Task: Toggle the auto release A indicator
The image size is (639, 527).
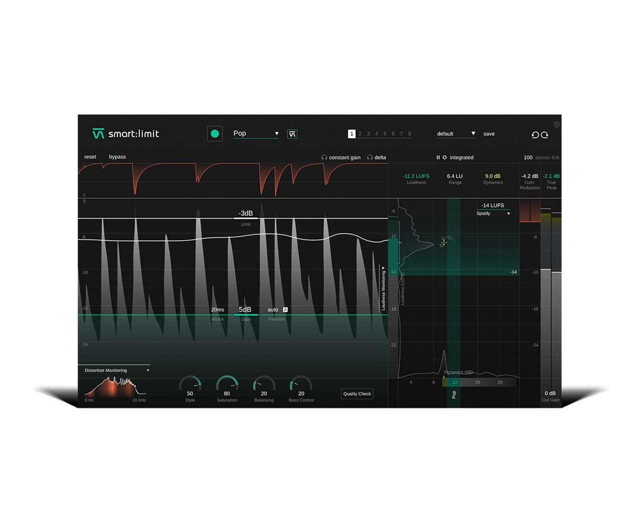Action: [x=285, y=310]
